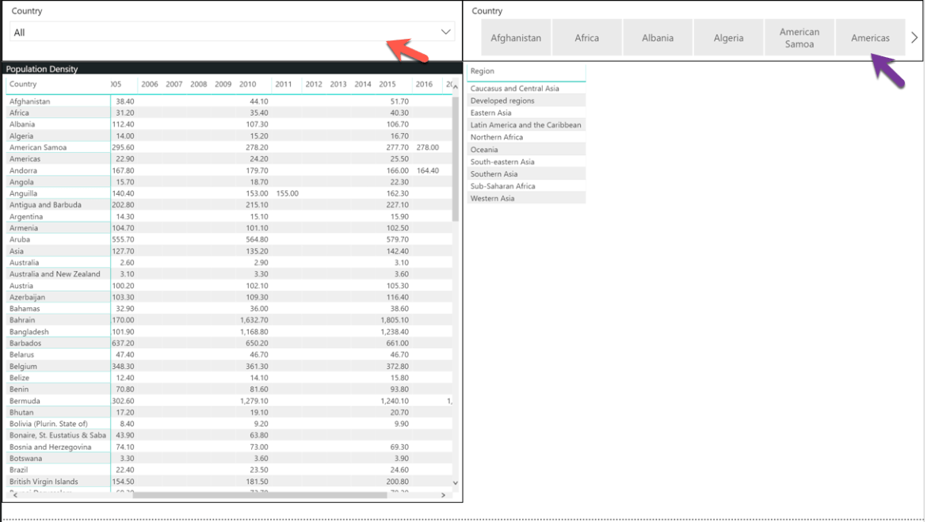
Task: Click the table horizontal scrollbar thumb
Action: (260, 495)
